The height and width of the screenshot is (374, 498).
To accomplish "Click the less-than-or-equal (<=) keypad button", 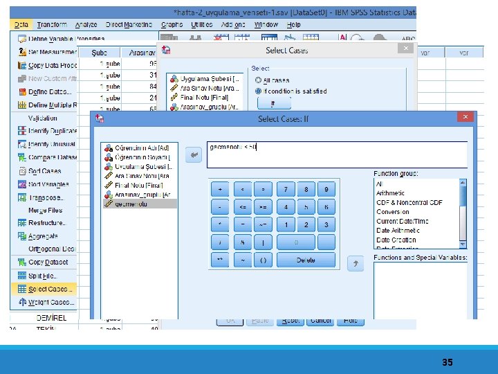I will tap(243, 207).
